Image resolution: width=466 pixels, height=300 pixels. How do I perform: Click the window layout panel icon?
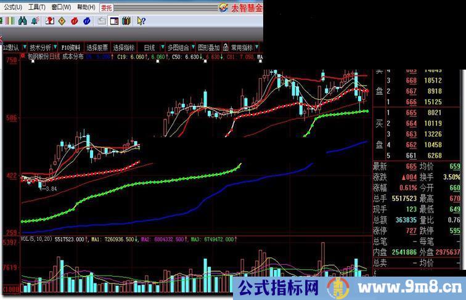[113, 21]
